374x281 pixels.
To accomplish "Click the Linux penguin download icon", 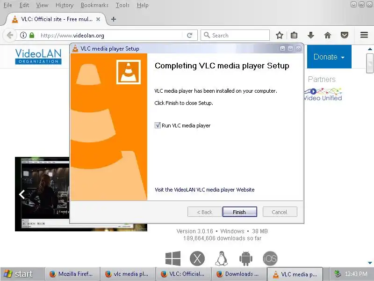I will (x=221, y=259).
